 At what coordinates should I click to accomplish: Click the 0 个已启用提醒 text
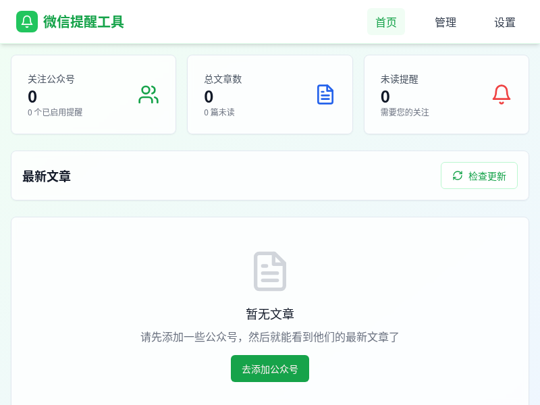pos(55,112)
